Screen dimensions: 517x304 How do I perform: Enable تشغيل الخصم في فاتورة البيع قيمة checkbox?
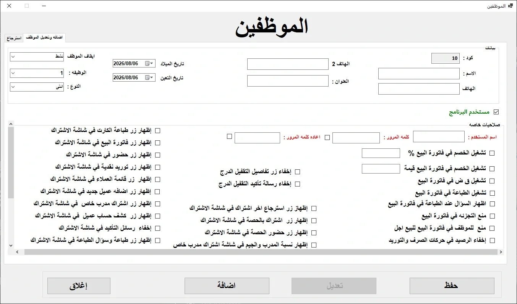(492, 169)
